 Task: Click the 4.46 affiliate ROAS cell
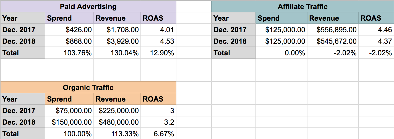click(x=376, y=30)
